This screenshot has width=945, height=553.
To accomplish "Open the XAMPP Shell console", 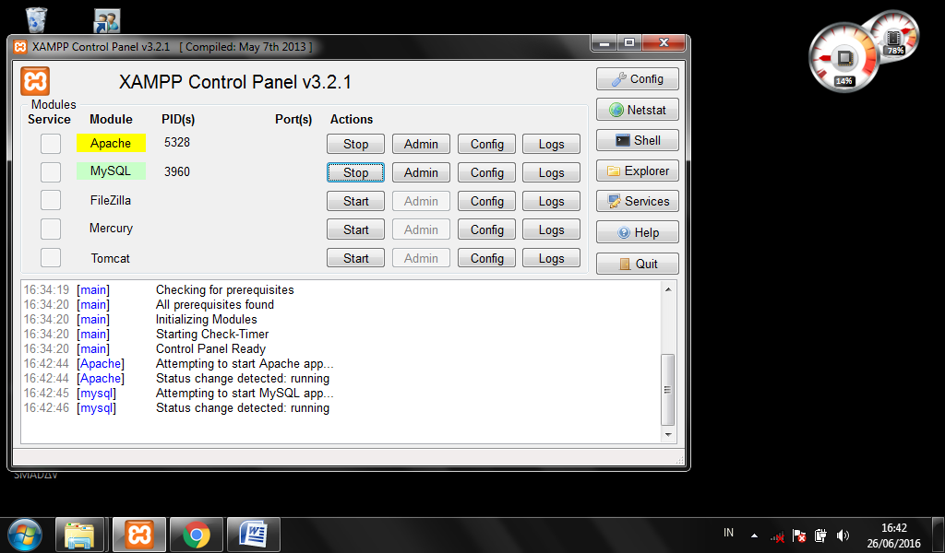I will point(636,139).
